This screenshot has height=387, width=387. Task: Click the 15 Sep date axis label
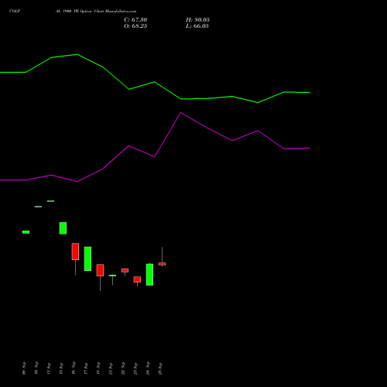click(x=61, y=368)
